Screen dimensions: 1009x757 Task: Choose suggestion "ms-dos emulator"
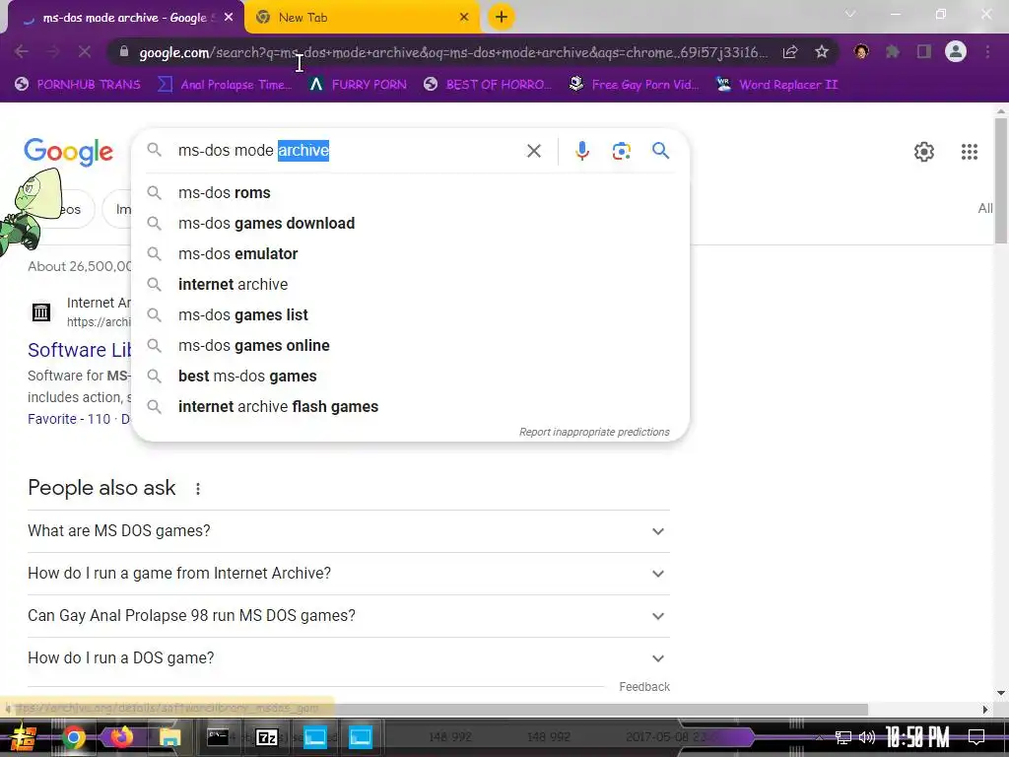pyautogui.click(x=410, y=253)
